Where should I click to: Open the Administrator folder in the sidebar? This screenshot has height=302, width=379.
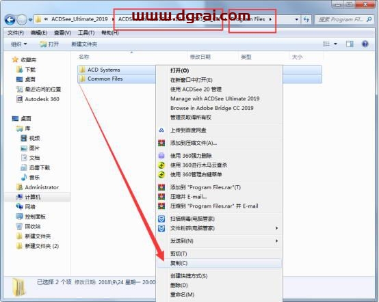click(42, 187)
